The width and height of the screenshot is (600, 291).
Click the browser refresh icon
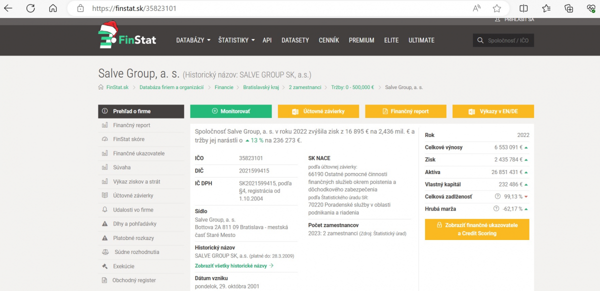tap(30, 8)
